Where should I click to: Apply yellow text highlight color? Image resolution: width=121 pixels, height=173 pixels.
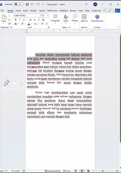click(23, 24)
